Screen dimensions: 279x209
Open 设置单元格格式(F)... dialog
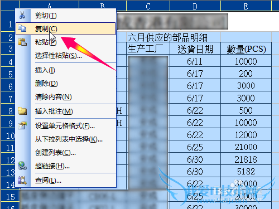(65, 126)
